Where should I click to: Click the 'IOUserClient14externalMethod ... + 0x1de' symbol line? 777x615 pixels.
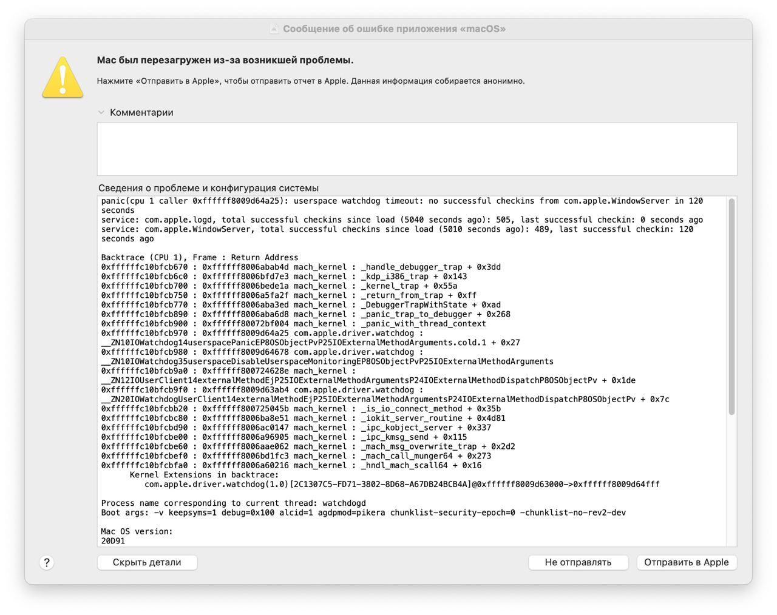pyautogui.click(x=368, y=380)
